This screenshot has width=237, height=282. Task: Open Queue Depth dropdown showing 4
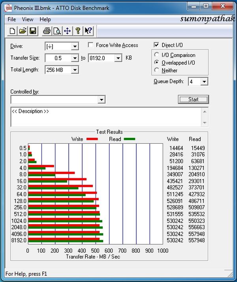coord(204,82)
